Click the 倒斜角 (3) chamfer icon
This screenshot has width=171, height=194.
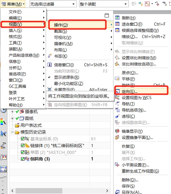pos(27,159)
